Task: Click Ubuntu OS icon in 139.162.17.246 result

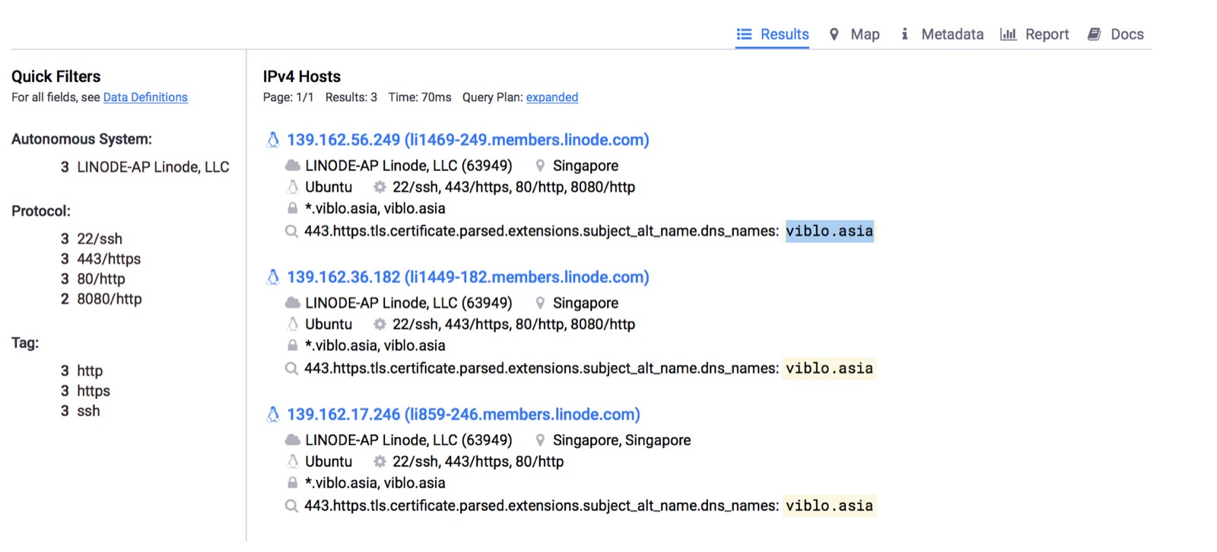Action: (x=293, y=462)
